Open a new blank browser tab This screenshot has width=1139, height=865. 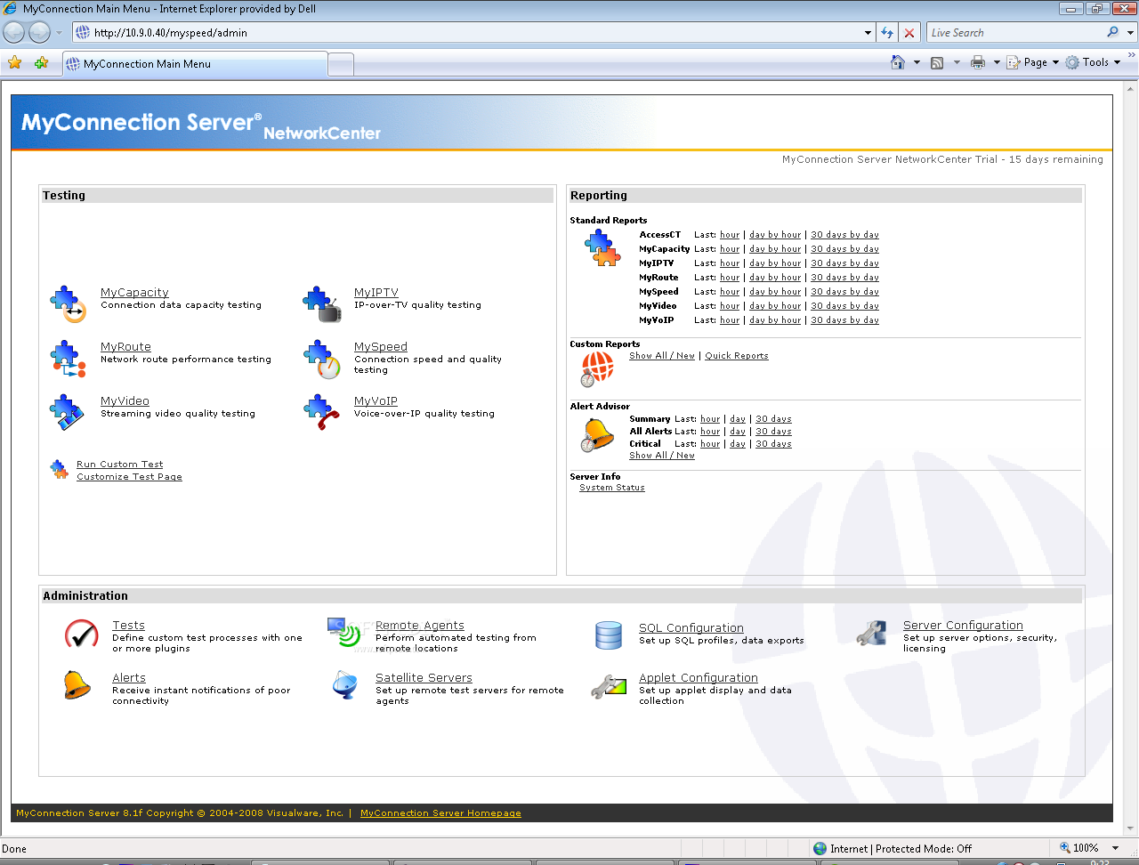point(341,64)
